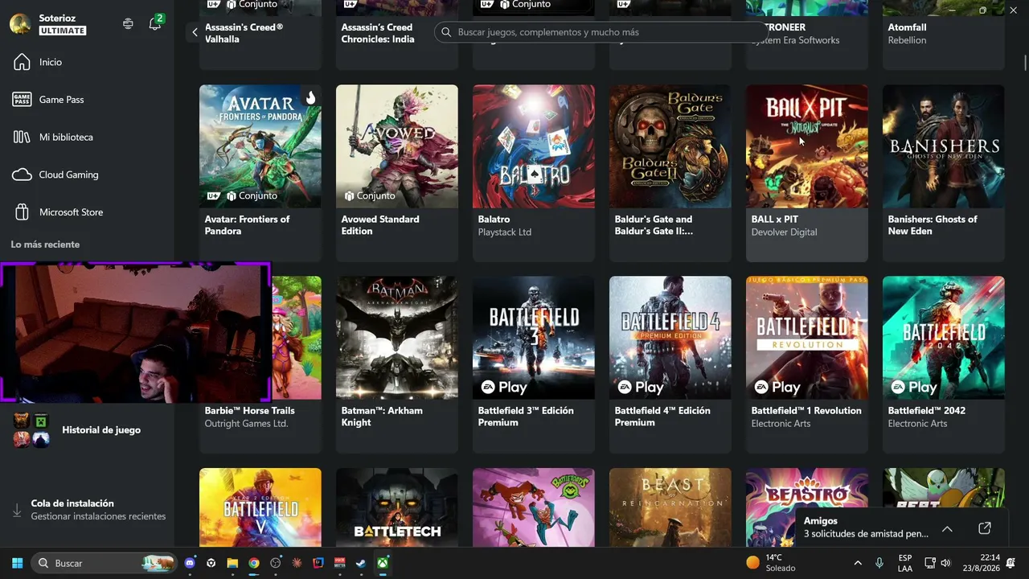Open File Explorer from the taskbar
The height and width of the screenshot is (579, 1029).
(x=232, y=563)
